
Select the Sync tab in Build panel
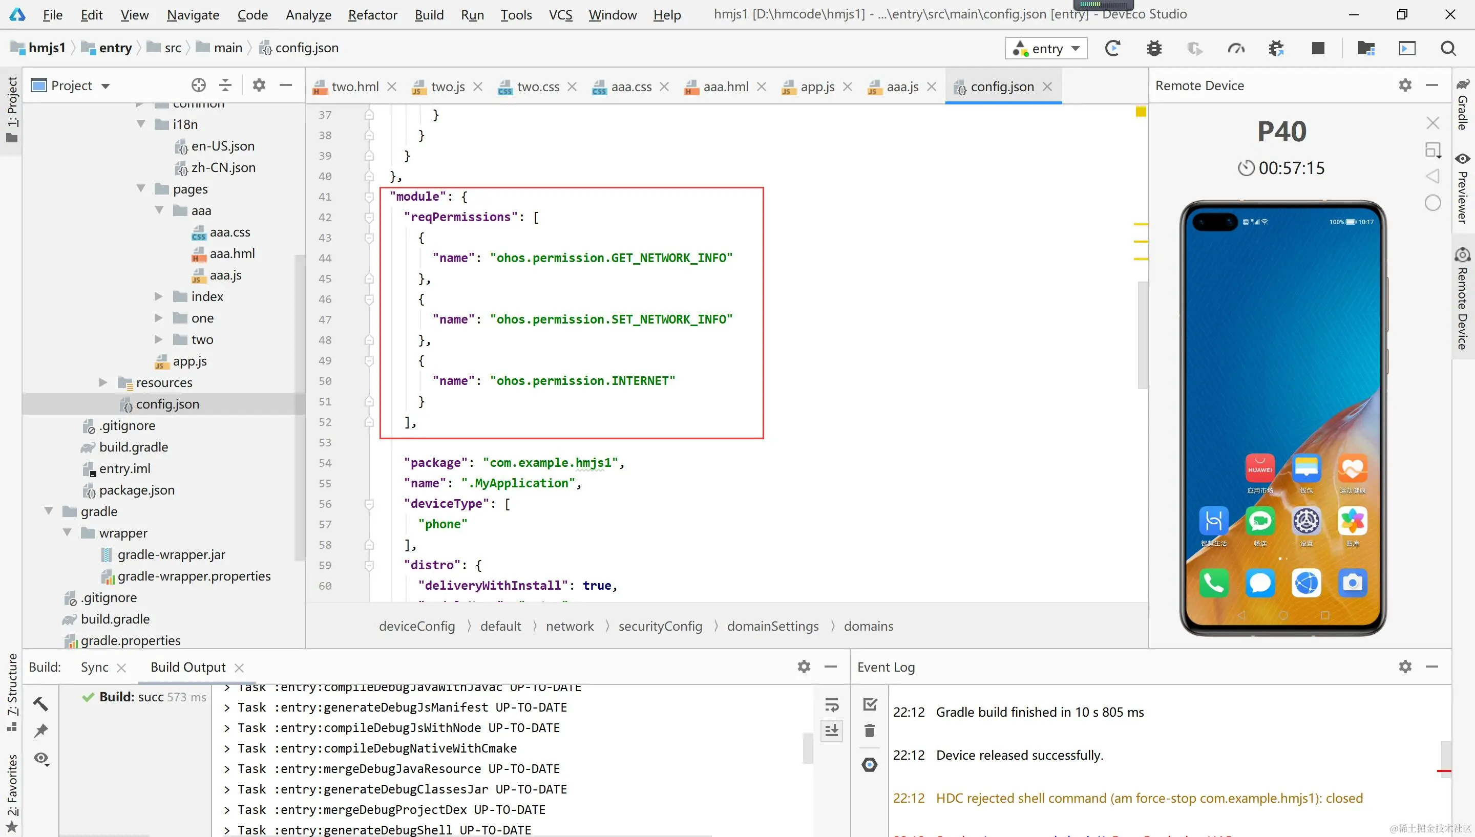pyautogui.click(x=94, y=668)
